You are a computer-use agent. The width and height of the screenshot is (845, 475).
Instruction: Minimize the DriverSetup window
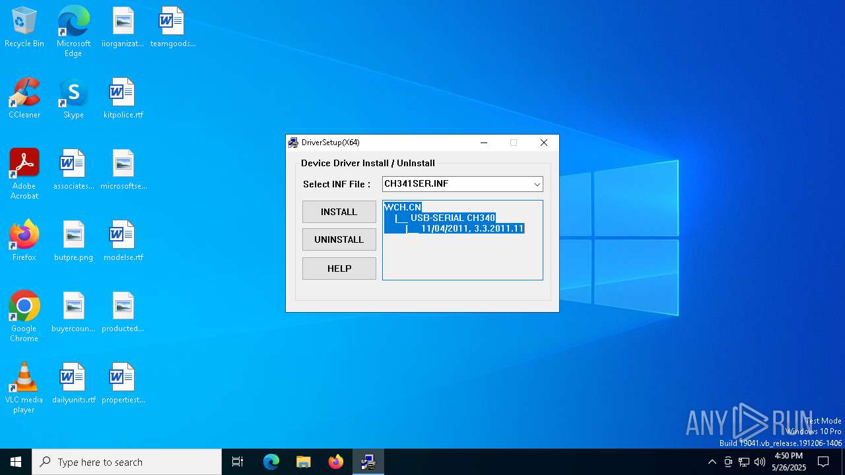point(483,142)
